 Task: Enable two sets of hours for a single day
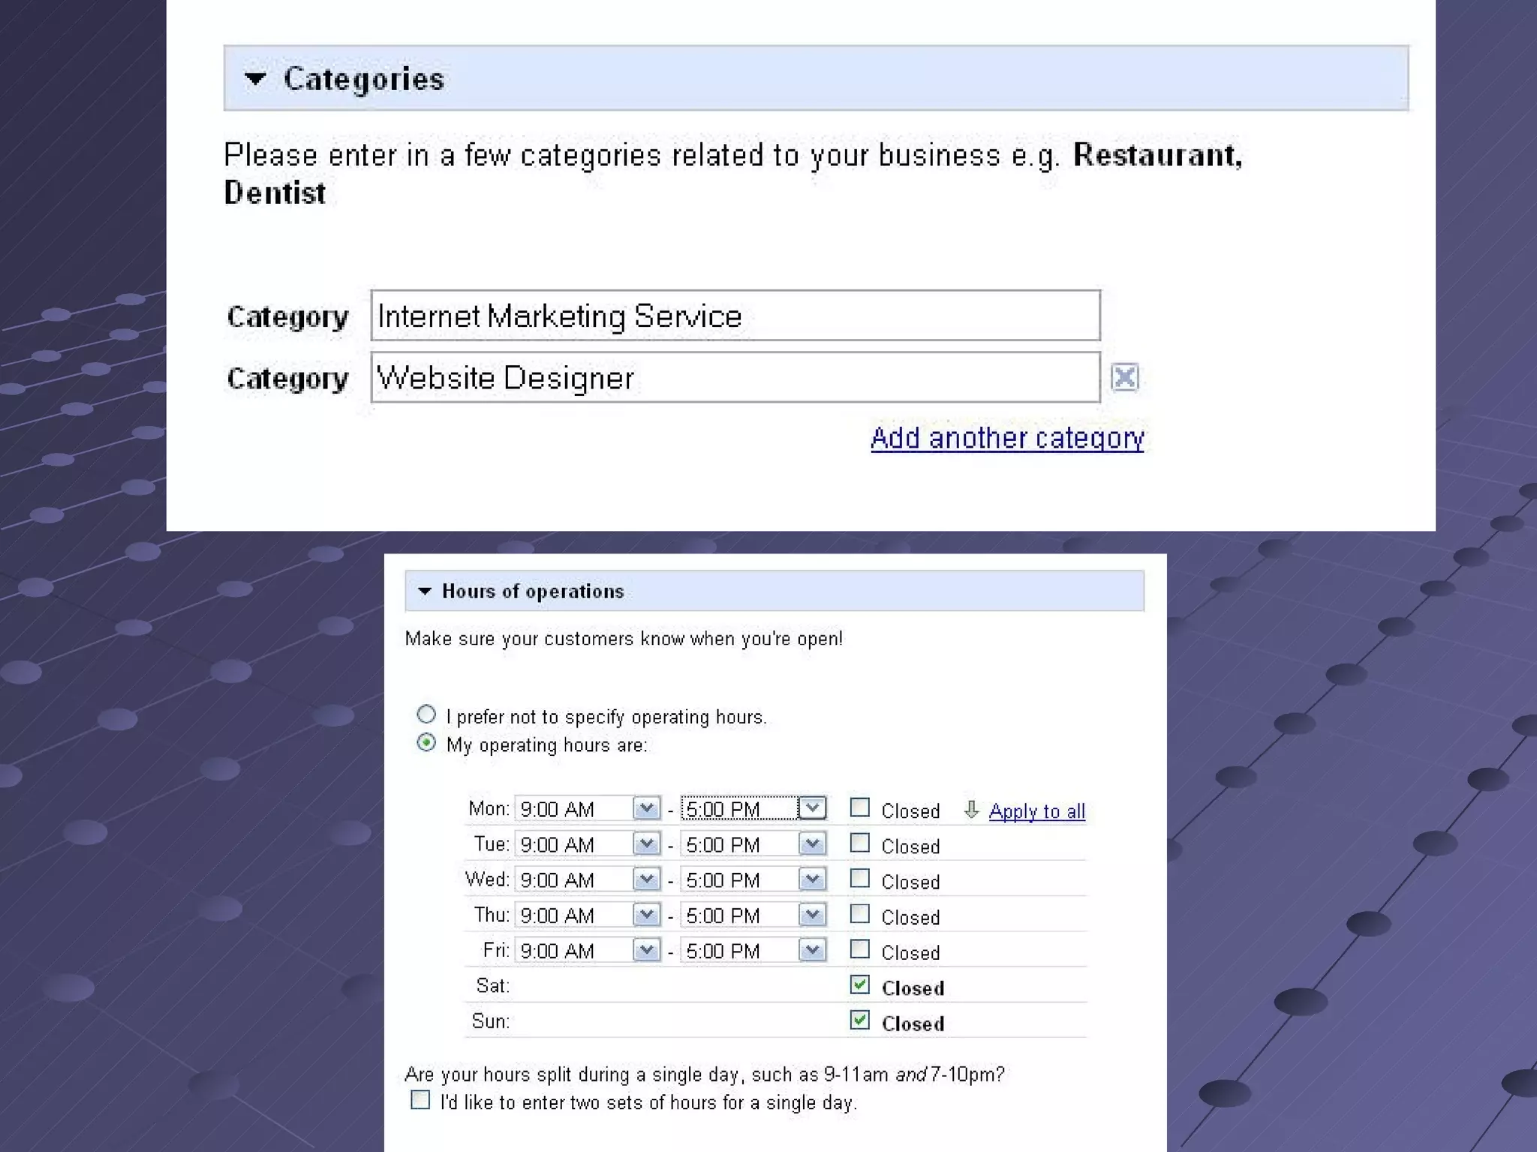pos(420,1100)
